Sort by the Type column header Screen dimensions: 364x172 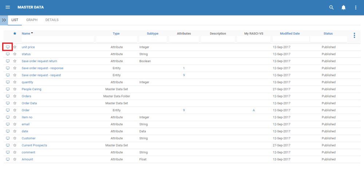pos(116,33)
